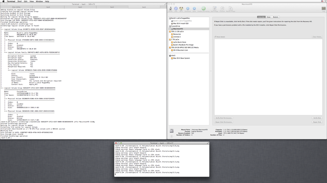Click the help question mark button
This screenshot has height=183, width=327.
(172, 136)
